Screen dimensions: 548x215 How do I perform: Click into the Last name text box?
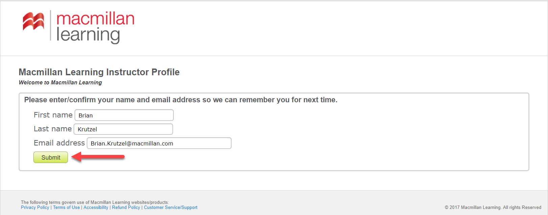pyautogui.click(x=123, y=129)
